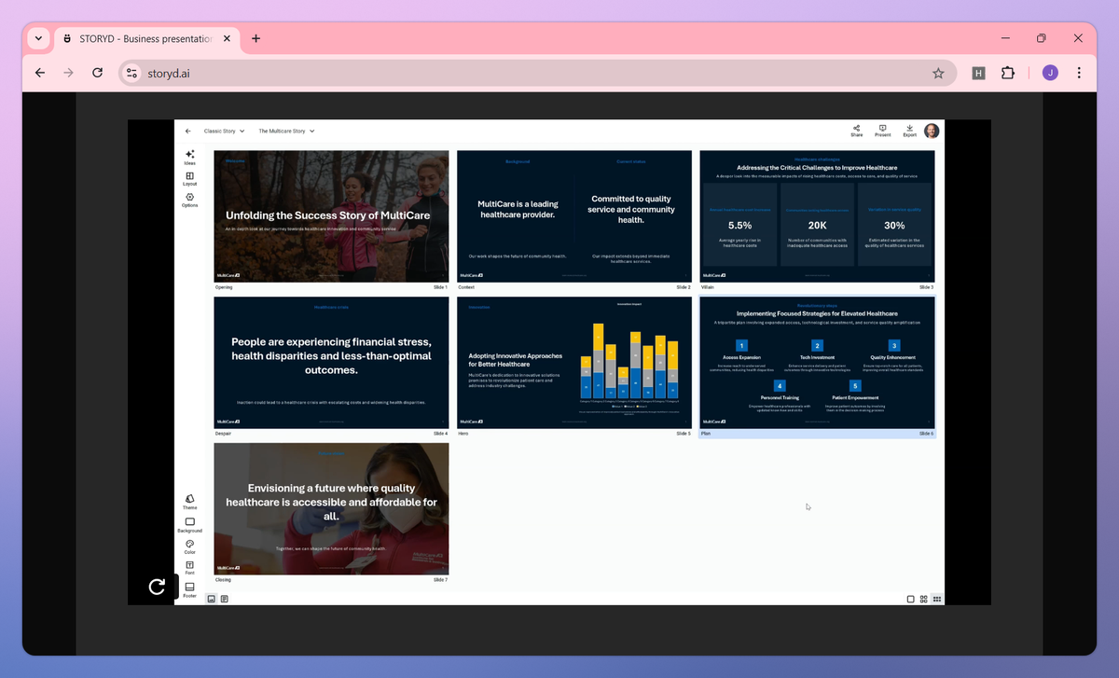View site information icon in address bar
1119x678 pixels.
pyautogui.click(x=131, y=73)
